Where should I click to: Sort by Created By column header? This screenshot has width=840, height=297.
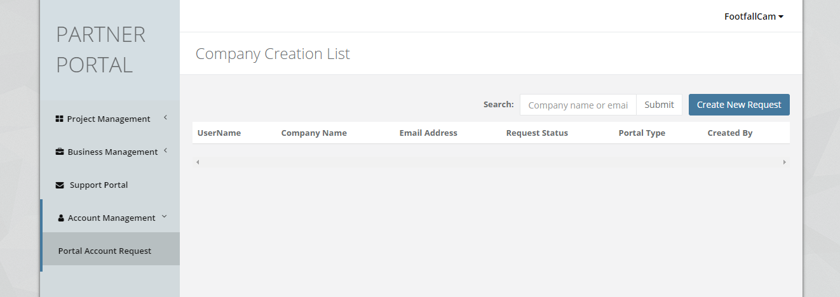(729, 133)
